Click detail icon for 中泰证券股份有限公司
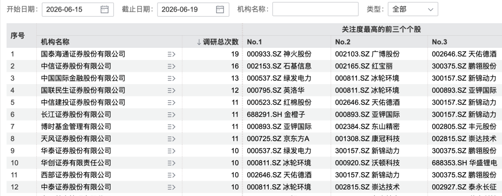 tap(172, 187)
